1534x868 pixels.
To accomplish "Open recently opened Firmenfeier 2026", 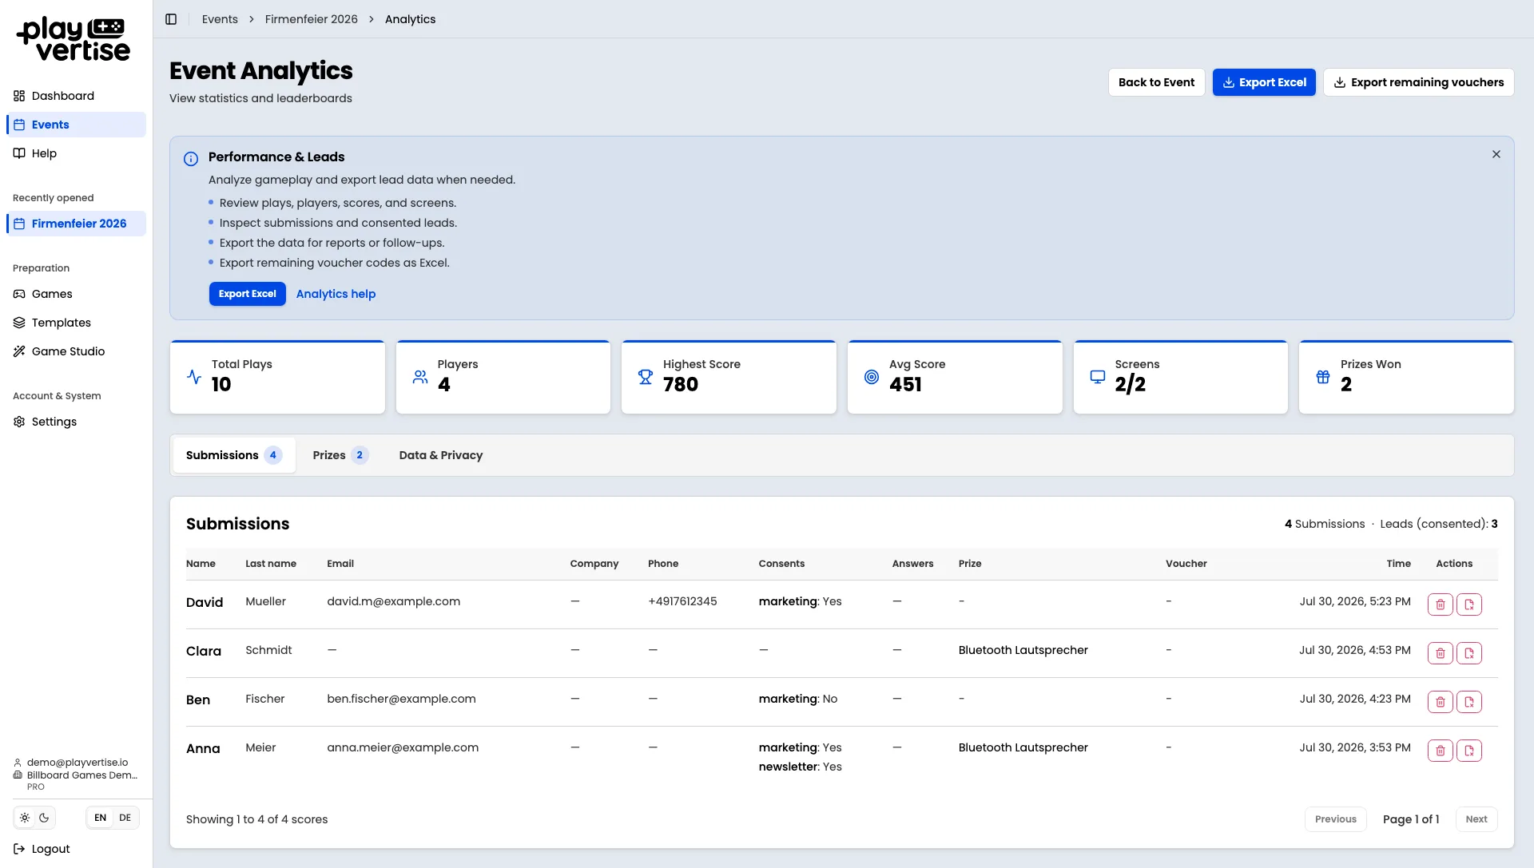I will click(76, 224).
